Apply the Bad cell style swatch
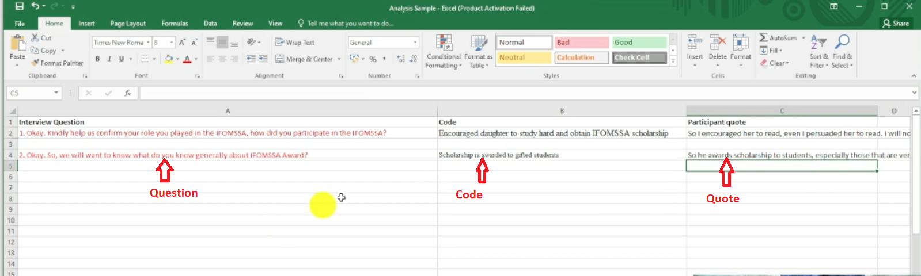 (582, 43)
